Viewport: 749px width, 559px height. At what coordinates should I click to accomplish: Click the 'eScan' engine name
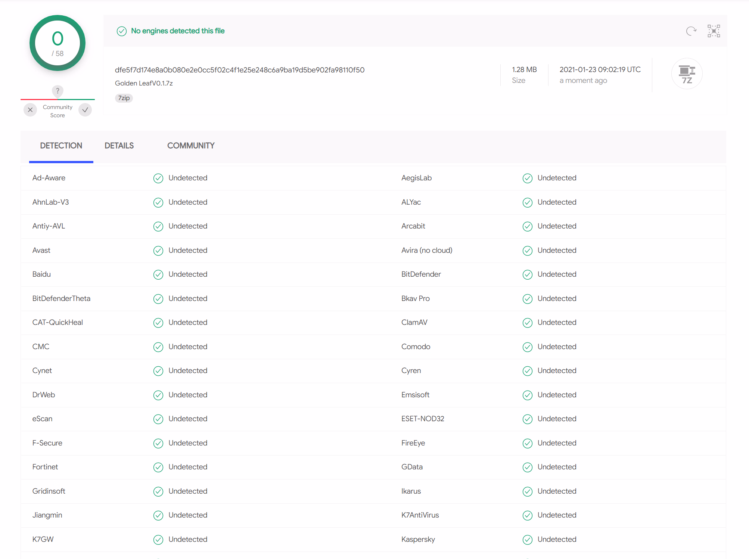tap(42, 419)
